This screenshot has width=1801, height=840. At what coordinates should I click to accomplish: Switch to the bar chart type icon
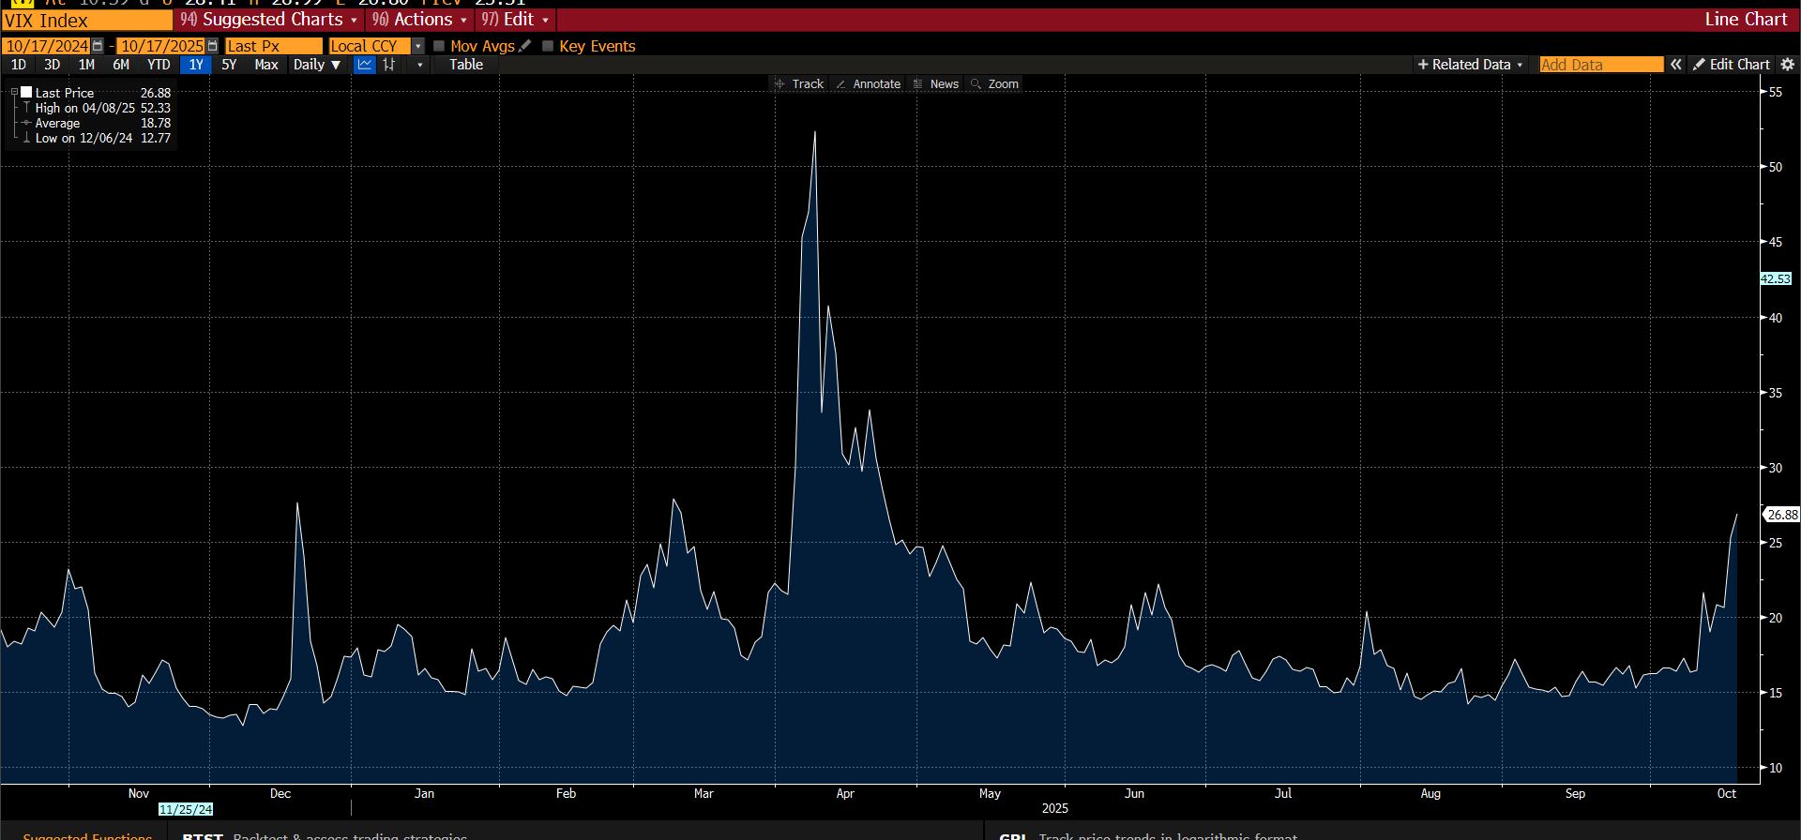(x=389, y=65)
